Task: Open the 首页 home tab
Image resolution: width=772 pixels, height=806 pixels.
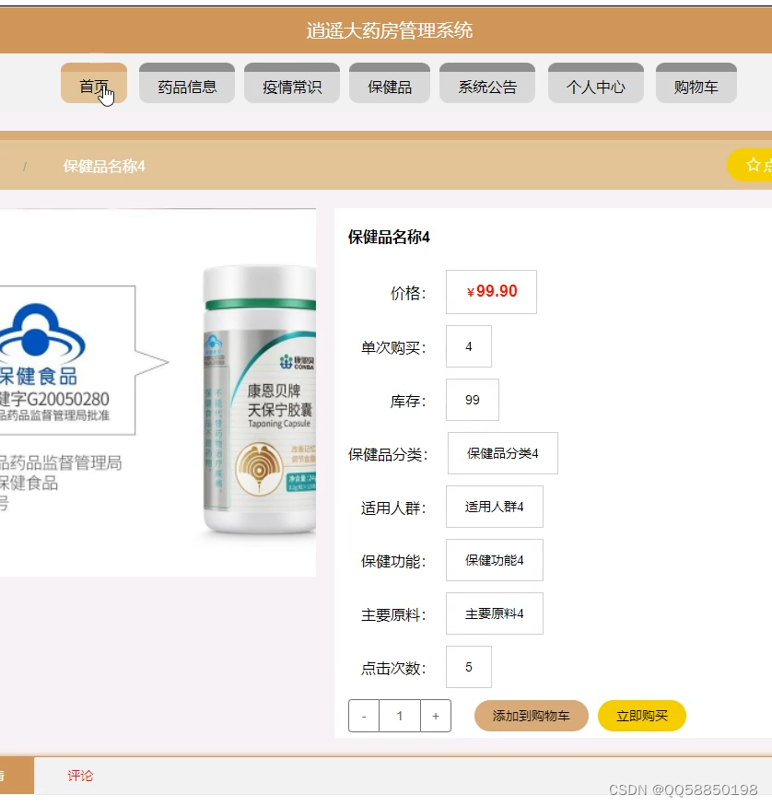Action: tap(94, 83)
